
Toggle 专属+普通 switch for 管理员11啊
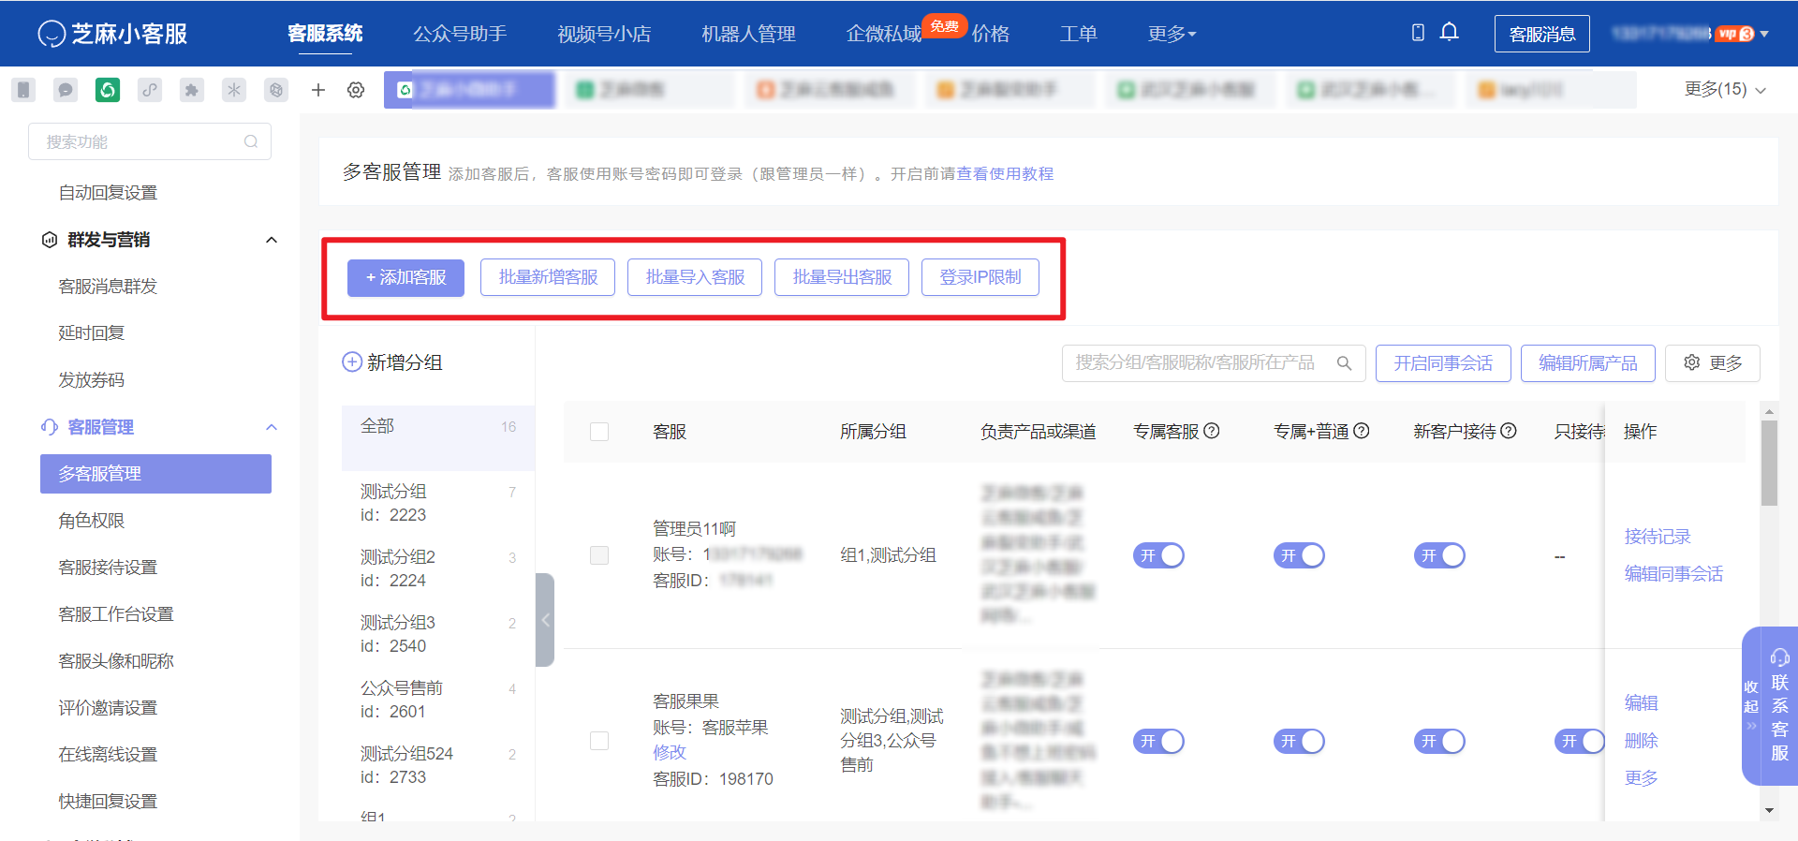1299,555
